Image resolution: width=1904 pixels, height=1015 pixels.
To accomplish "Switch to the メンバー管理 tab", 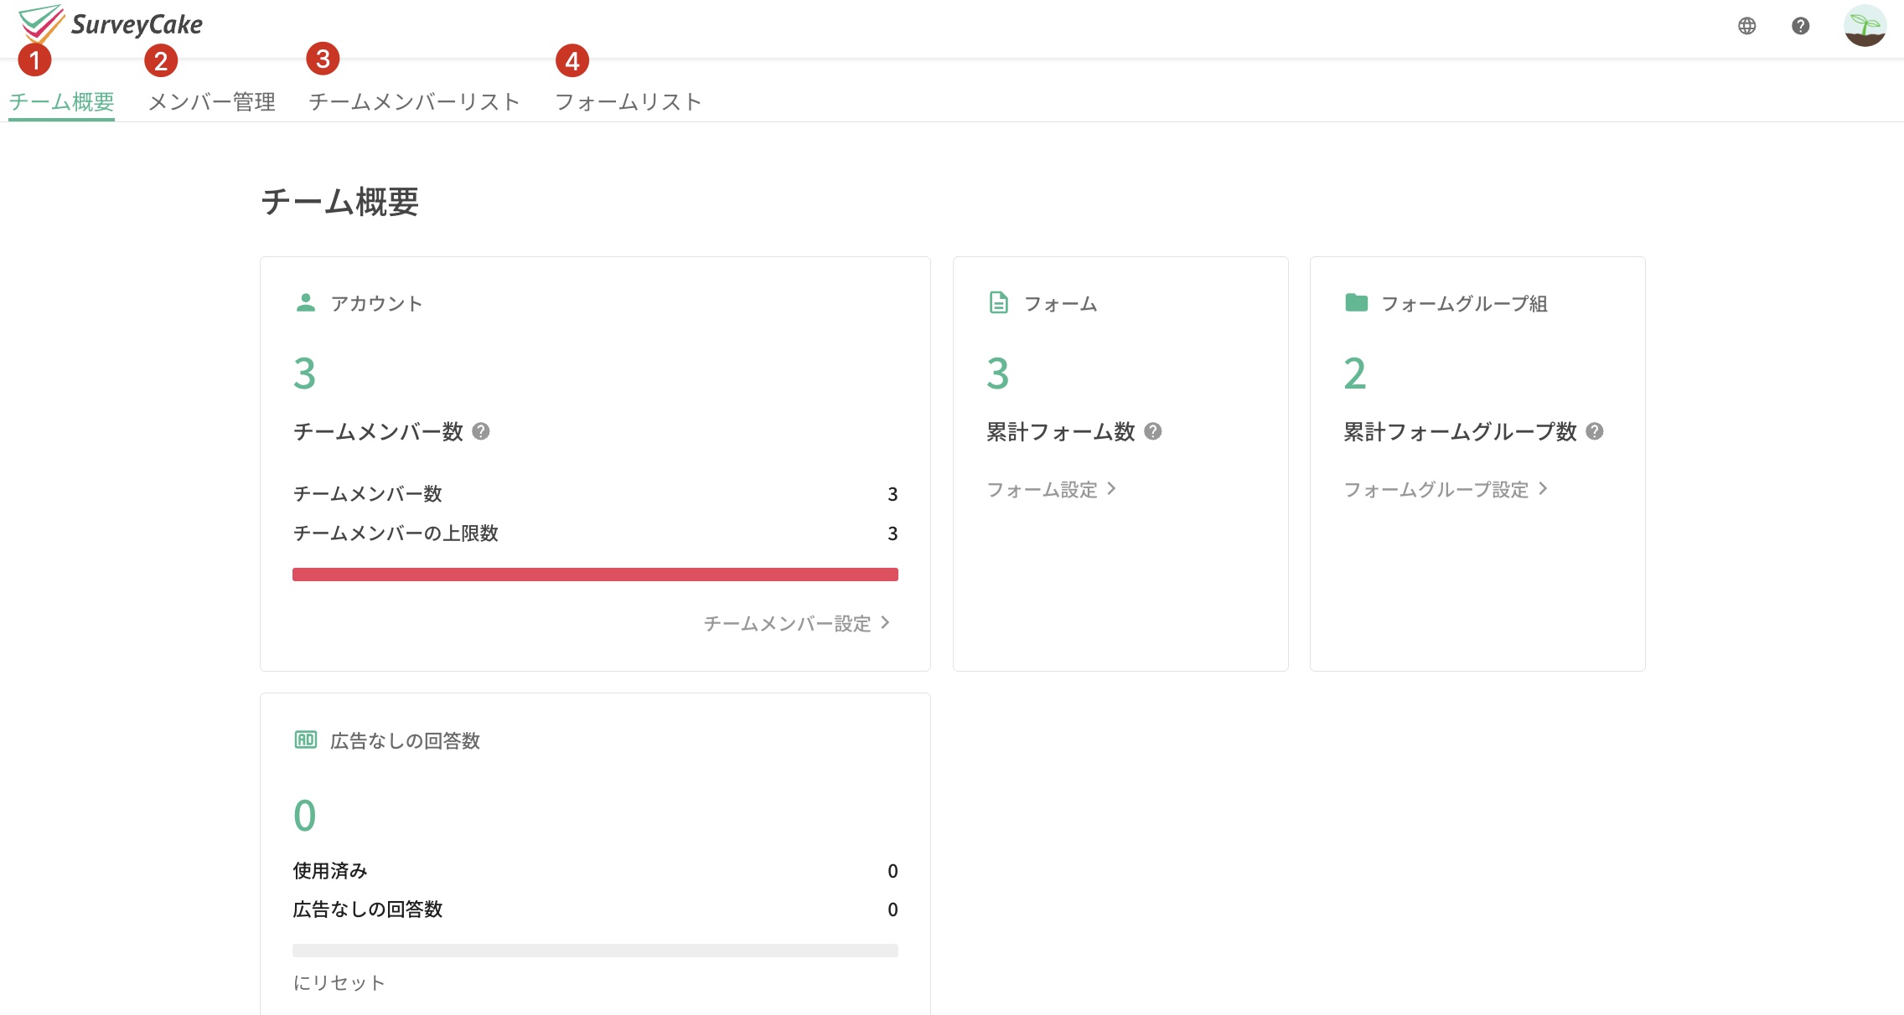I will (211, 101).
